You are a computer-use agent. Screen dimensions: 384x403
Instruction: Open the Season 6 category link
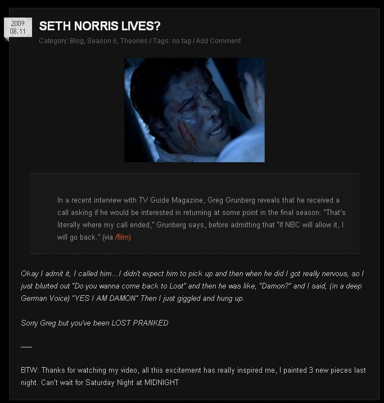click(x=102, y=41)
